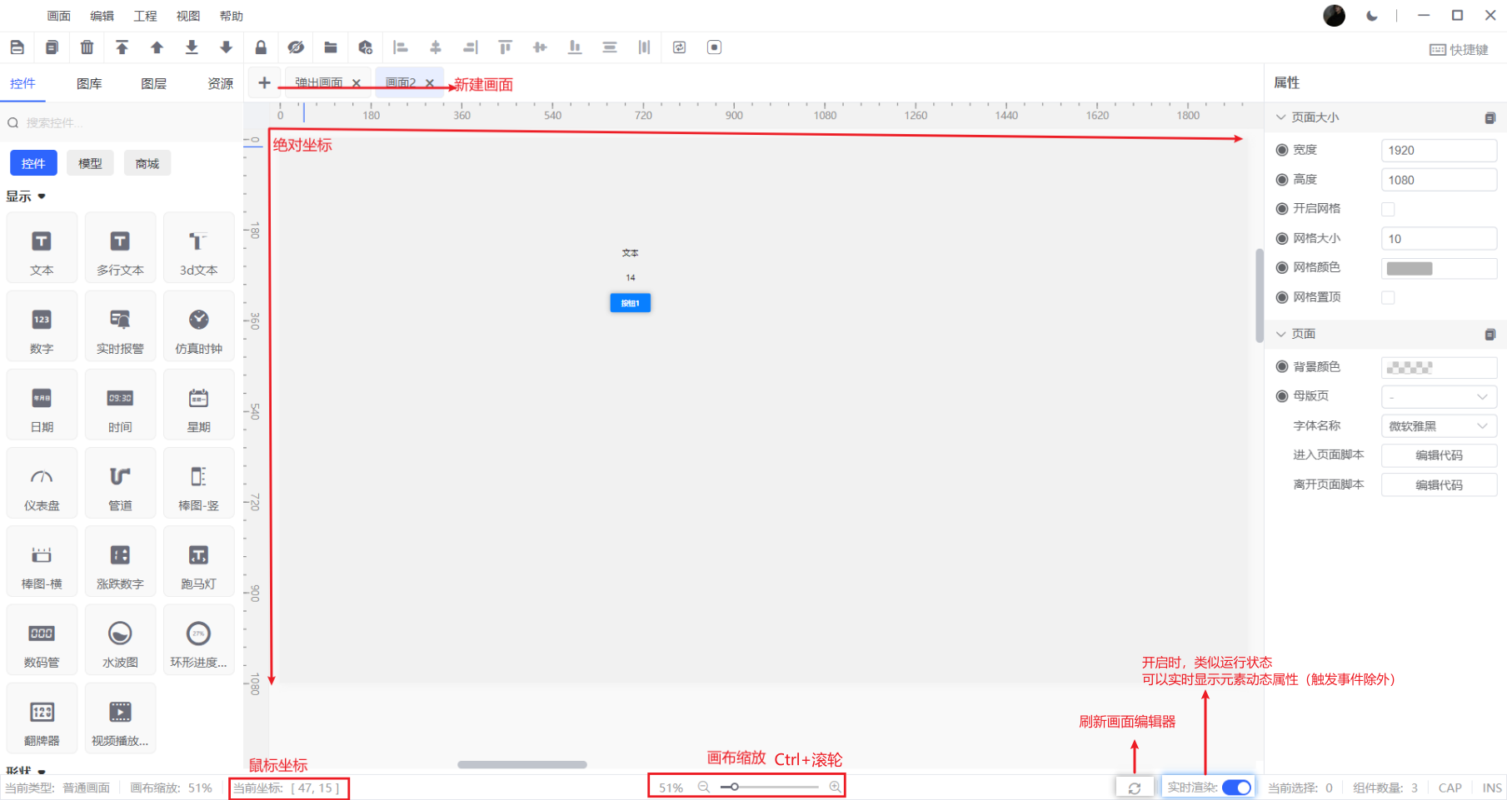Open the 工程 menu
The width and height of the screenshot is (1507, 800).
pyautogui.click(x=145, y=16)
